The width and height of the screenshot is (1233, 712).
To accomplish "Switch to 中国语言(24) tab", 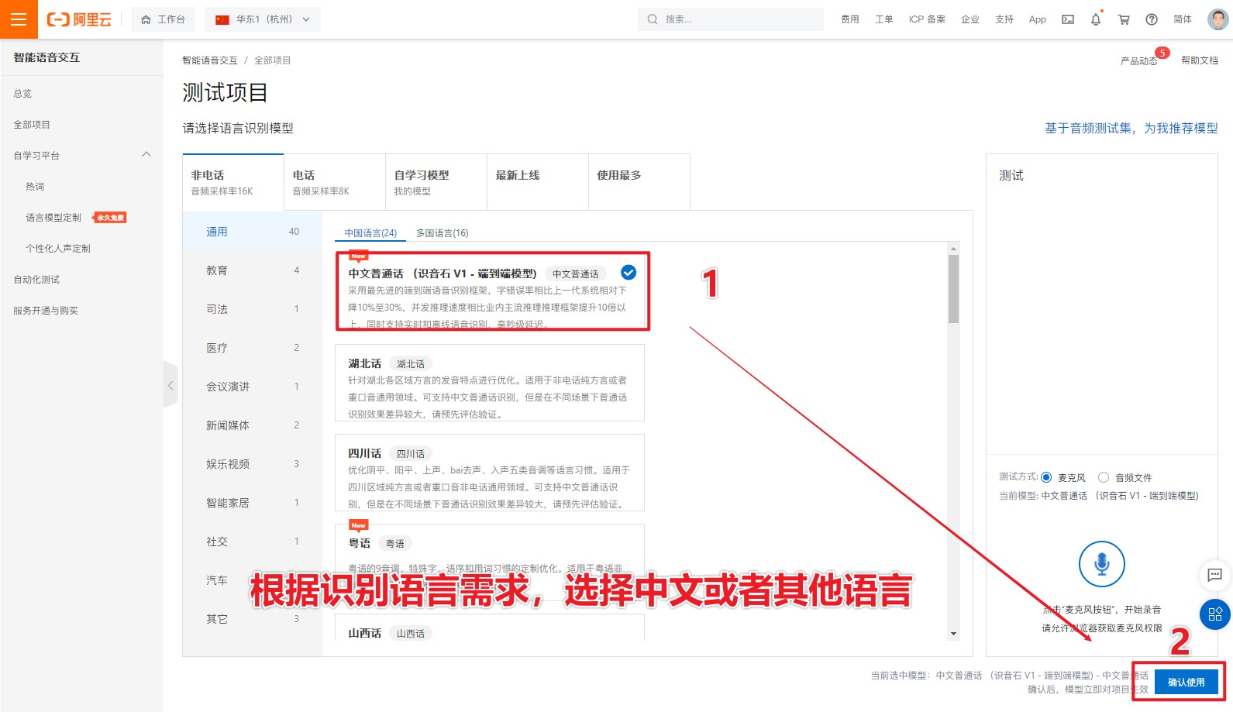I will (370, 232).
